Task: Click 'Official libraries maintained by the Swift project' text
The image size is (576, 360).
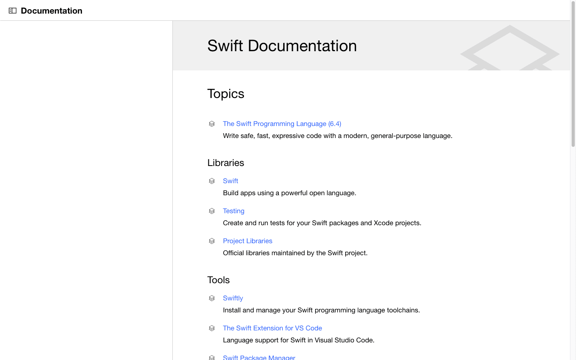Action: tap(295, 253)
